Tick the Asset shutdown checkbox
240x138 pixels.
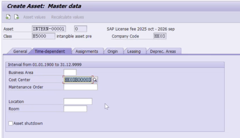coord(11,123)
